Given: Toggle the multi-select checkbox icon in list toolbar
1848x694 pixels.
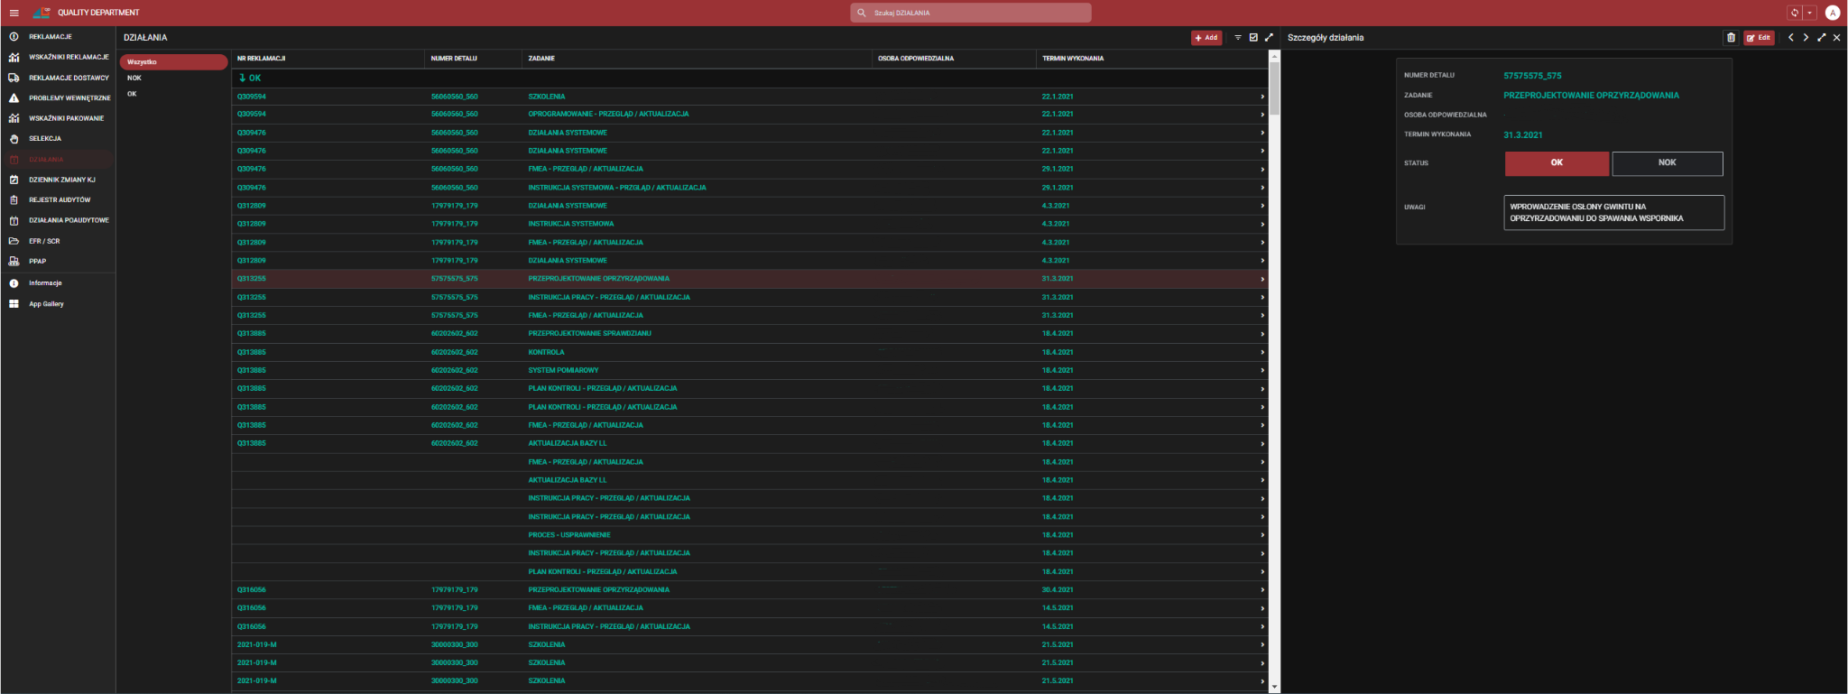Looking at the screenshot, I should point(1253,38).
